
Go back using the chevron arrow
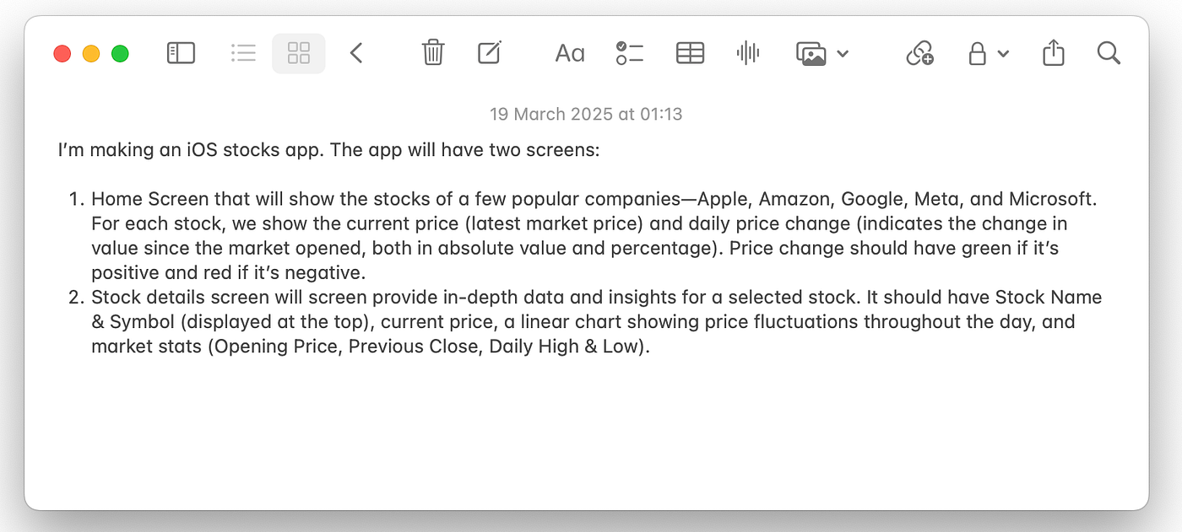(x=356, y=54)
